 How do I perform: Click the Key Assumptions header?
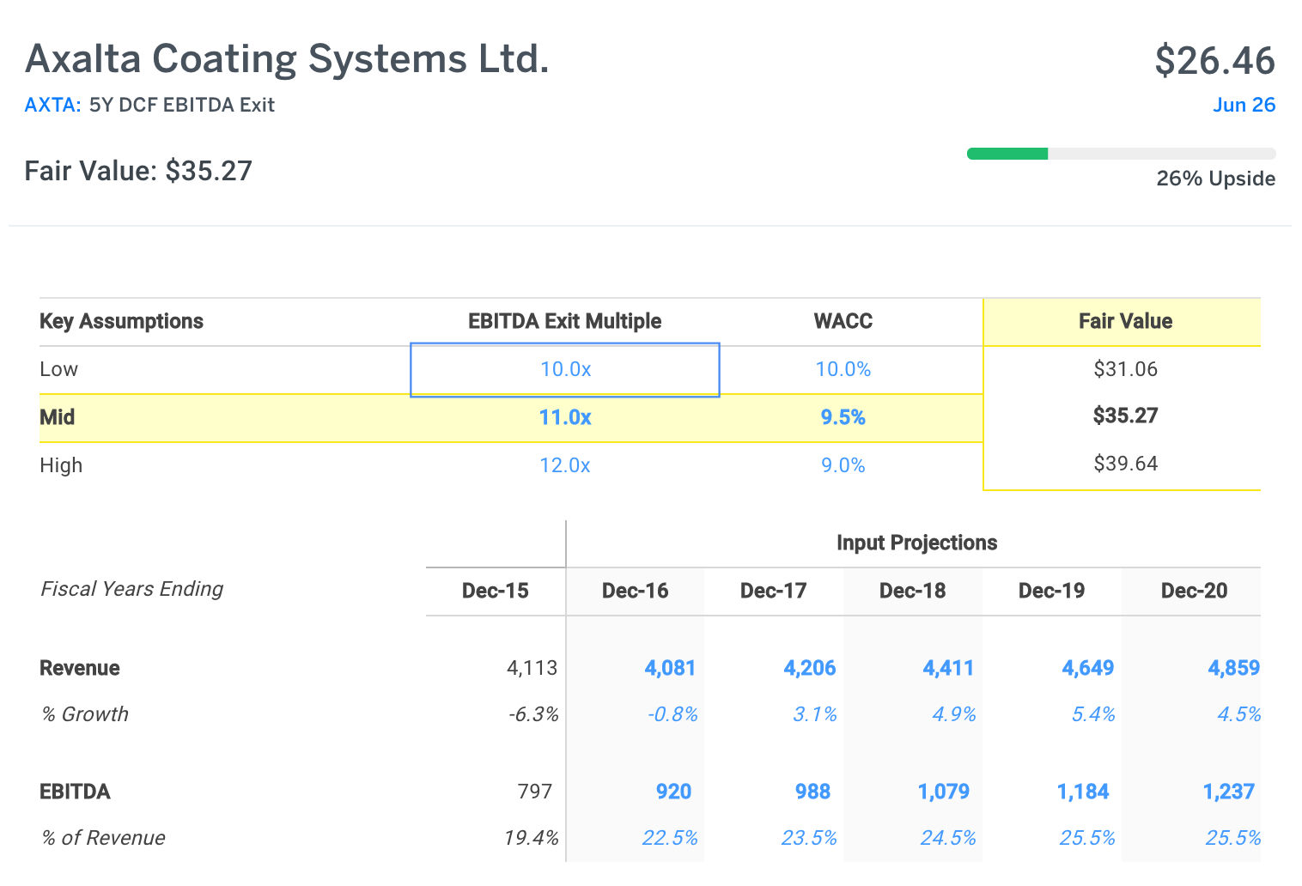point(122,321)
